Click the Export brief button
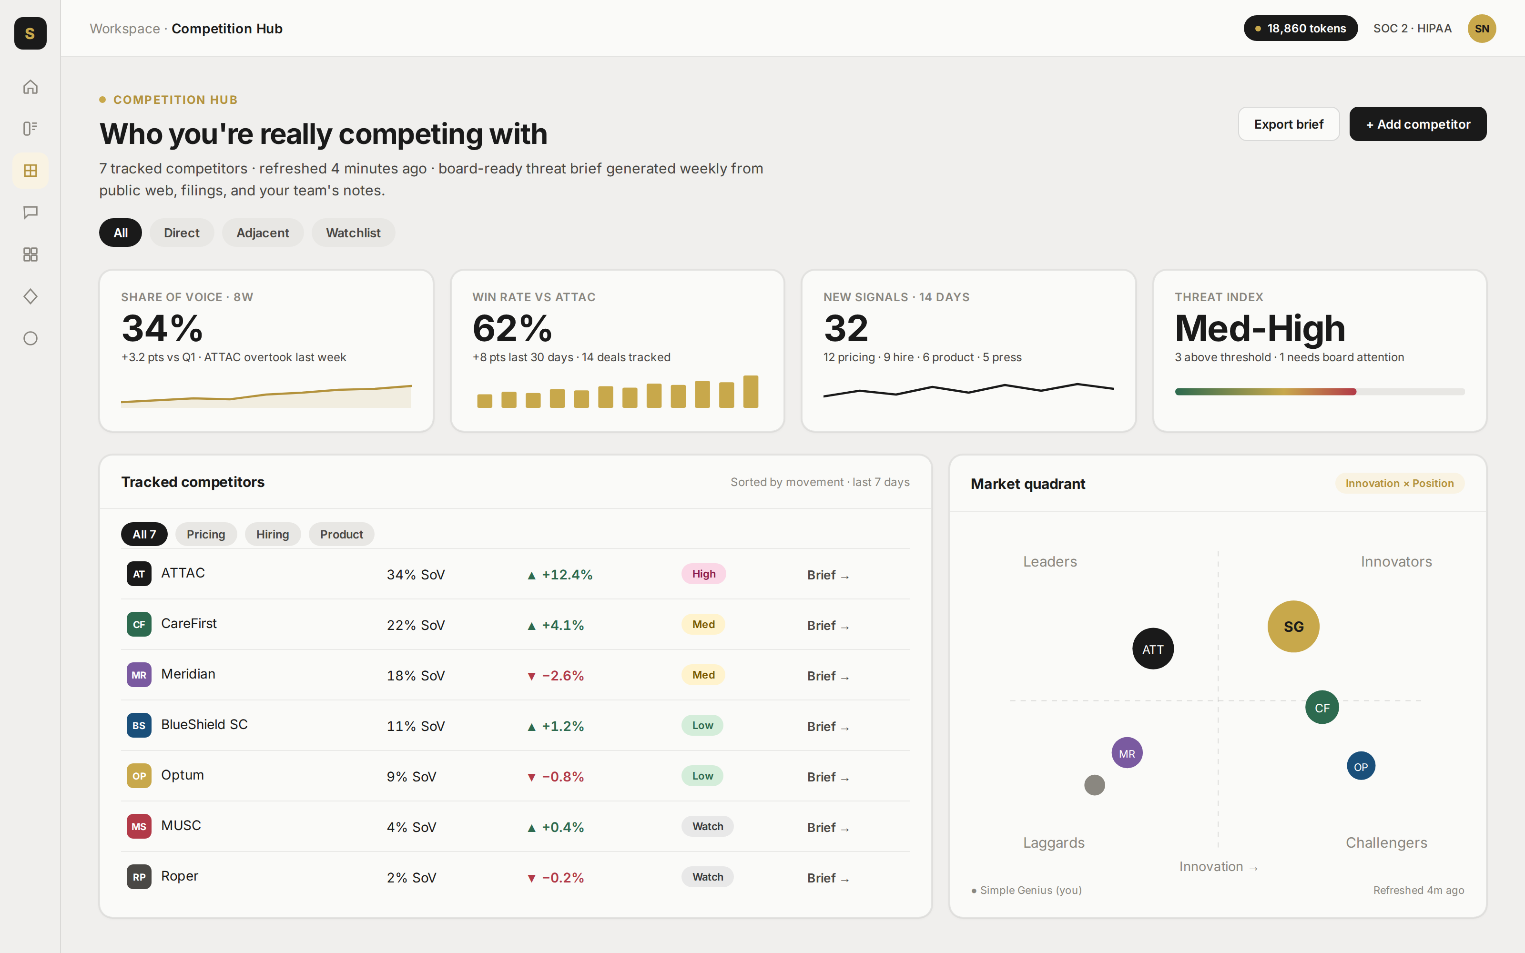 tap(1288, 124)
